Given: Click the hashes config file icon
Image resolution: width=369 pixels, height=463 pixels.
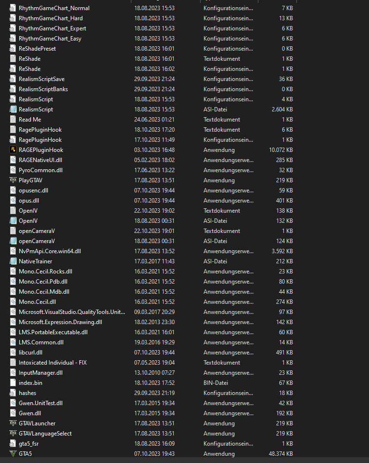Looking at the screenshot, I should click(x=13, y=393).
